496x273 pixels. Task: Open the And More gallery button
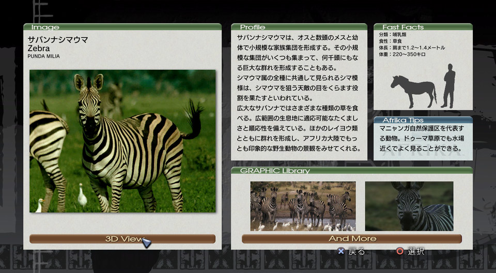point(351,238)
